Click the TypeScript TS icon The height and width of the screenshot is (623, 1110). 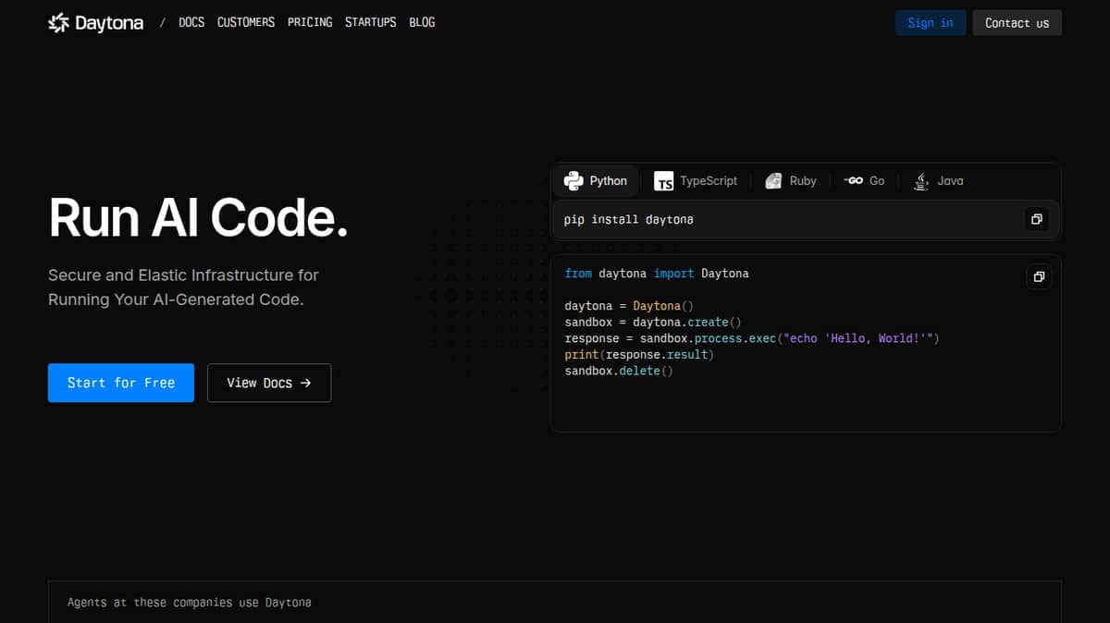click(x=663, y=181)
